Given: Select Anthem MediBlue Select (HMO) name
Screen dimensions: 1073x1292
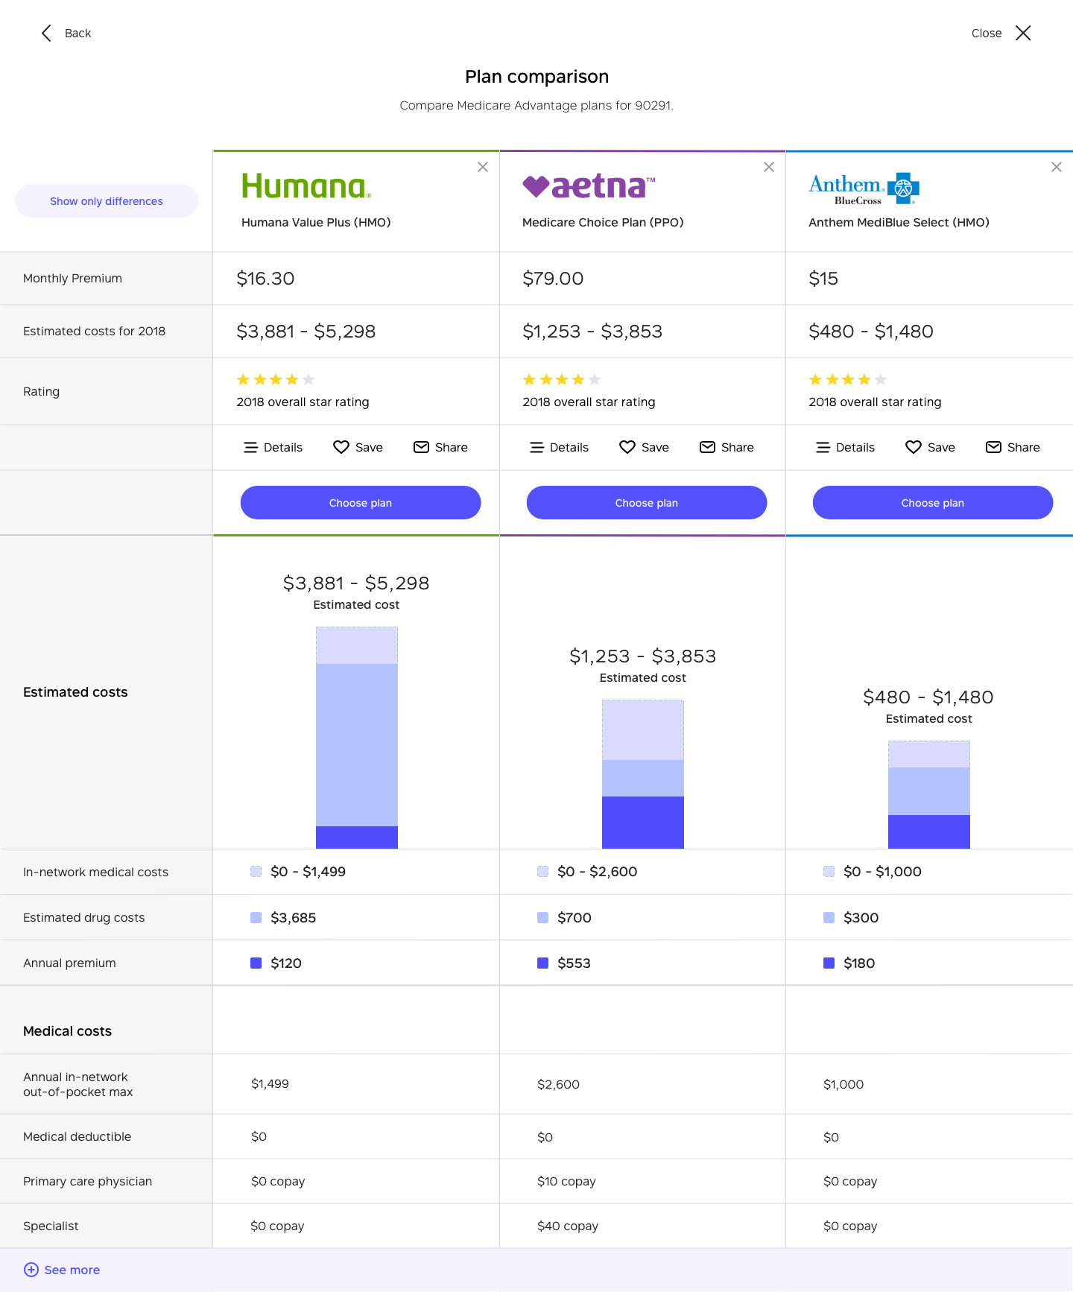Looking at the screenshot, I should [x=899, y=223].
